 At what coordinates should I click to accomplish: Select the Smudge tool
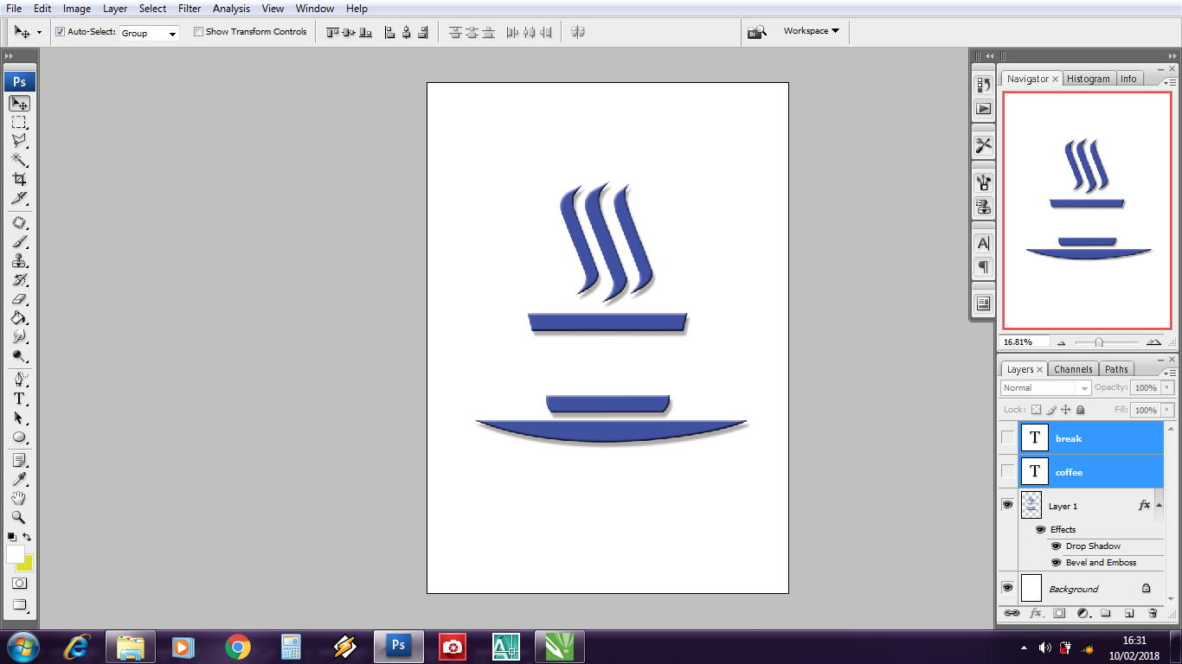click(19, 337)
